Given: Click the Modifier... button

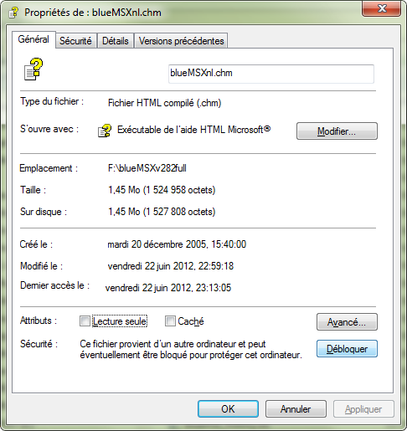Looking at the screenshot, I should pyautogui.click(x=337, y=131).
